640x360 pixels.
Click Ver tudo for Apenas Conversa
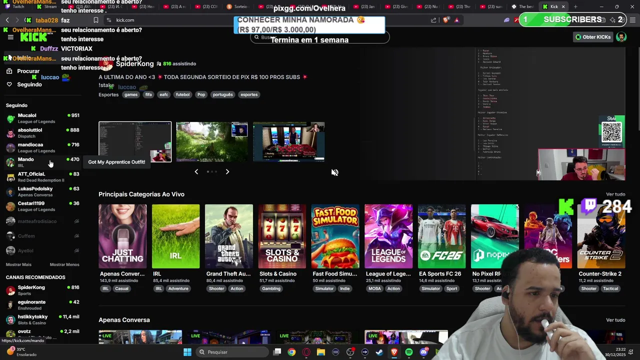pos(615,320)
